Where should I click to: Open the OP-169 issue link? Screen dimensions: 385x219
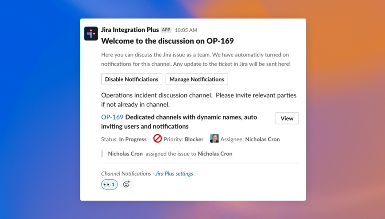point(112,117)
